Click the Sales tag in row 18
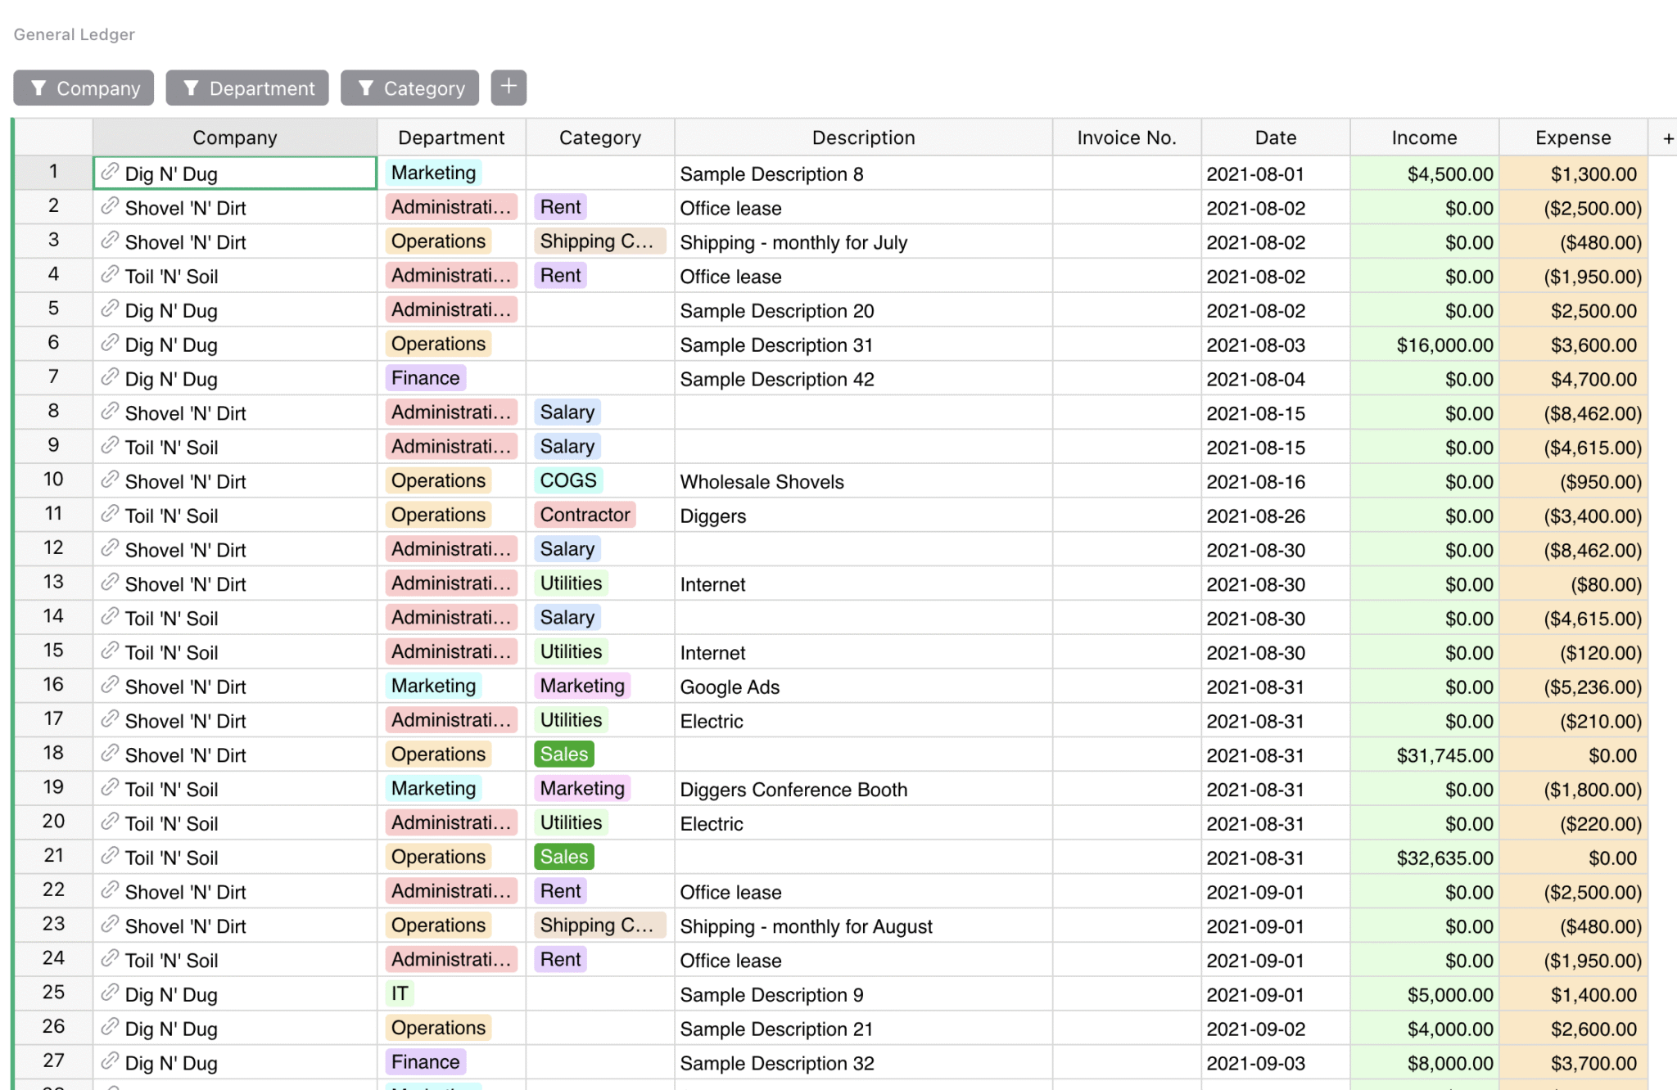Screen dimensions: 1677x1090 [563, 754]
